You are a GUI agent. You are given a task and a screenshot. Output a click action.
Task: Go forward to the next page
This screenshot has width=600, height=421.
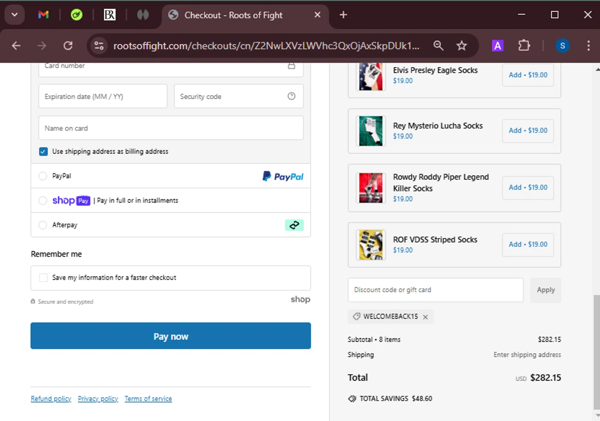(x=42, y=46)
